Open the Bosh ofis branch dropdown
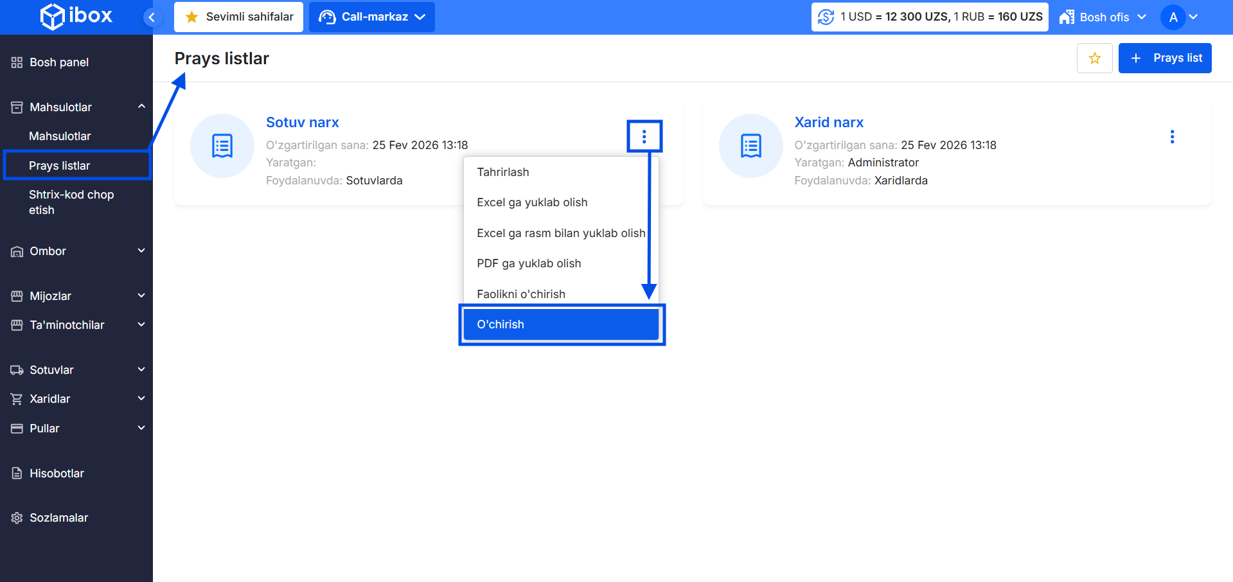Image resolution: width=1233 pixels, height=582 pixels. click(x=1103, y=17)
